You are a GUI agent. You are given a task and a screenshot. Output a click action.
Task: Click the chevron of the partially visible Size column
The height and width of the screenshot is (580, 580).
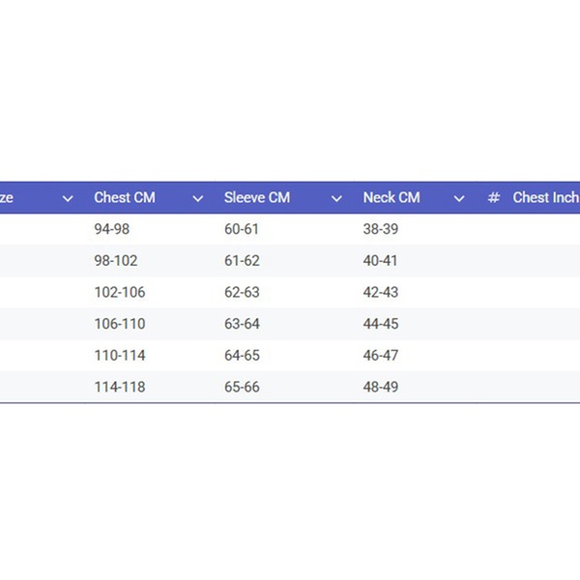[68, 198]
